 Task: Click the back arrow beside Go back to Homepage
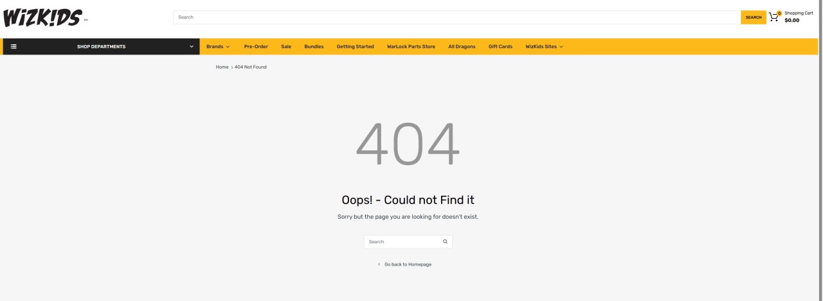(x=379, y=264)
